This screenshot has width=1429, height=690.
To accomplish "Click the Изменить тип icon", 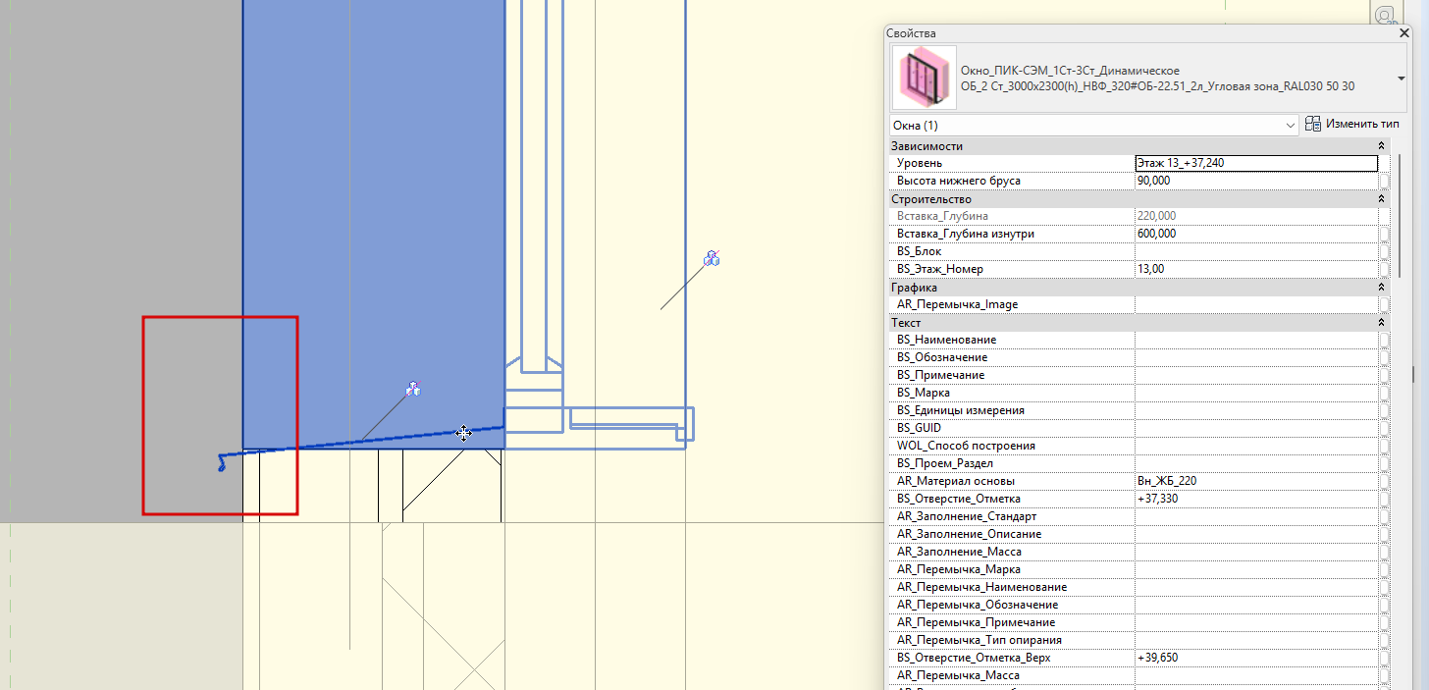I will coord(1313,125).
